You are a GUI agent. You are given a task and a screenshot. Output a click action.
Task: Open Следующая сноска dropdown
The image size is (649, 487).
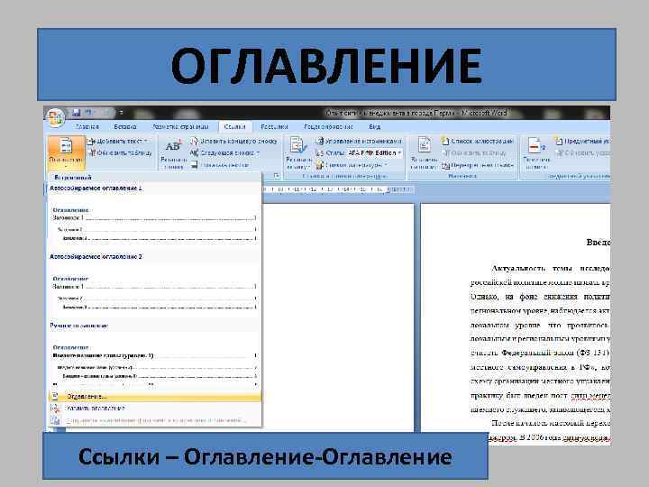coord(224,152)
